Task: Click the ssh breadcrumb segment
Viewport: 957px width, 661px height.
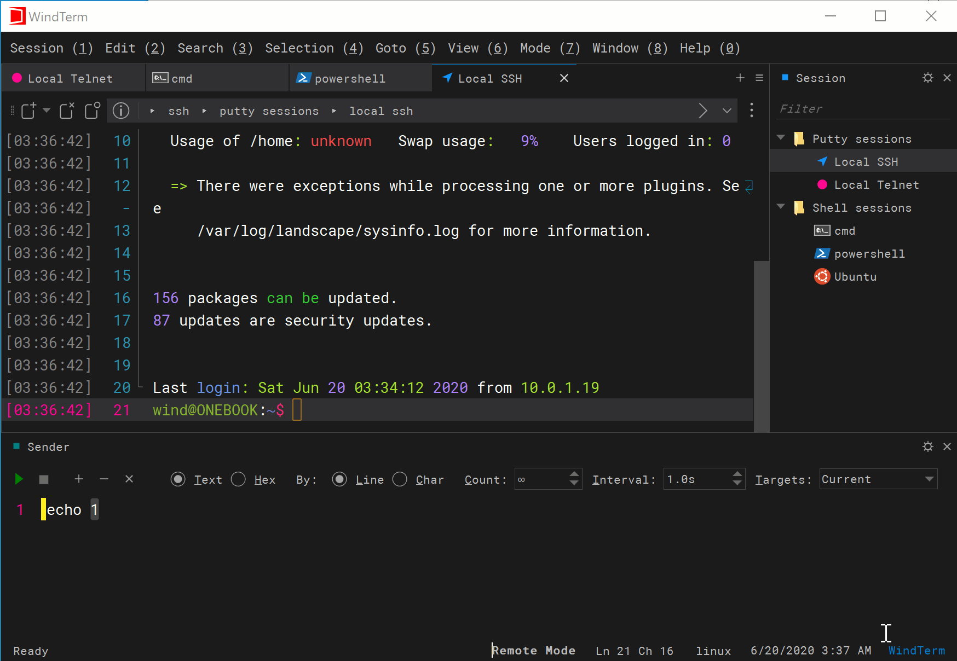Action: point(178,111)
